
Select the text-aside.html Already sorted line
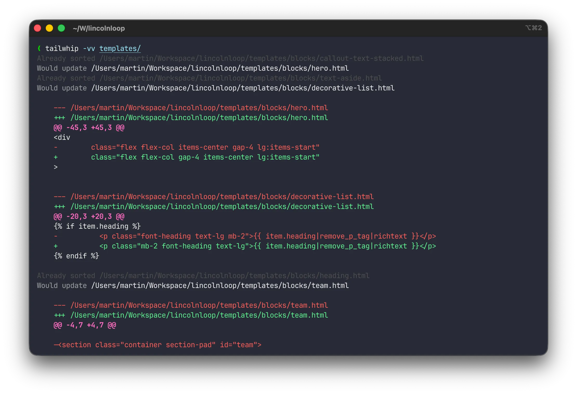point(209,78)
